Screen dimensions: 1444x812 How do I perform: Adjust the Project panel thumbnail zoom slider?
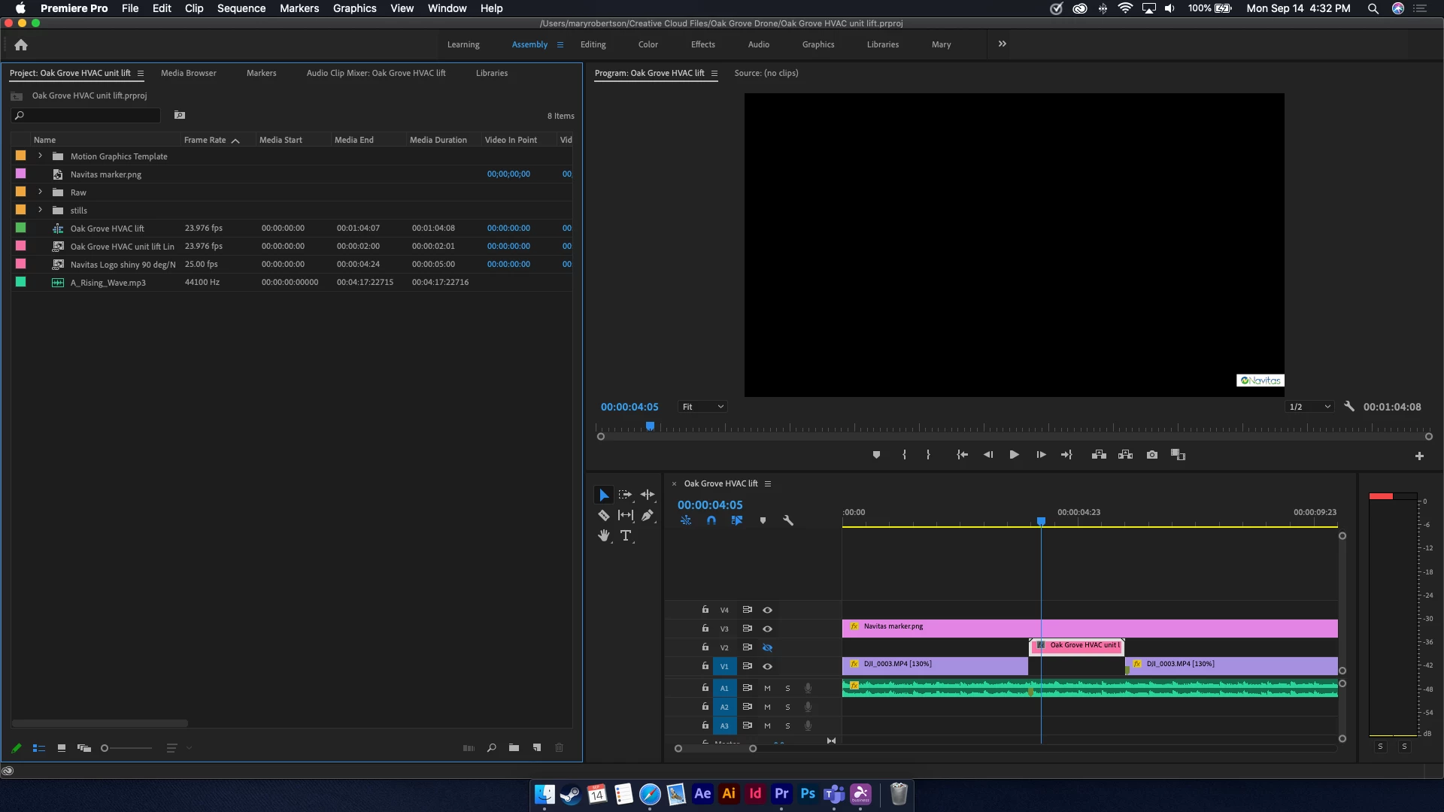point(105,748)
